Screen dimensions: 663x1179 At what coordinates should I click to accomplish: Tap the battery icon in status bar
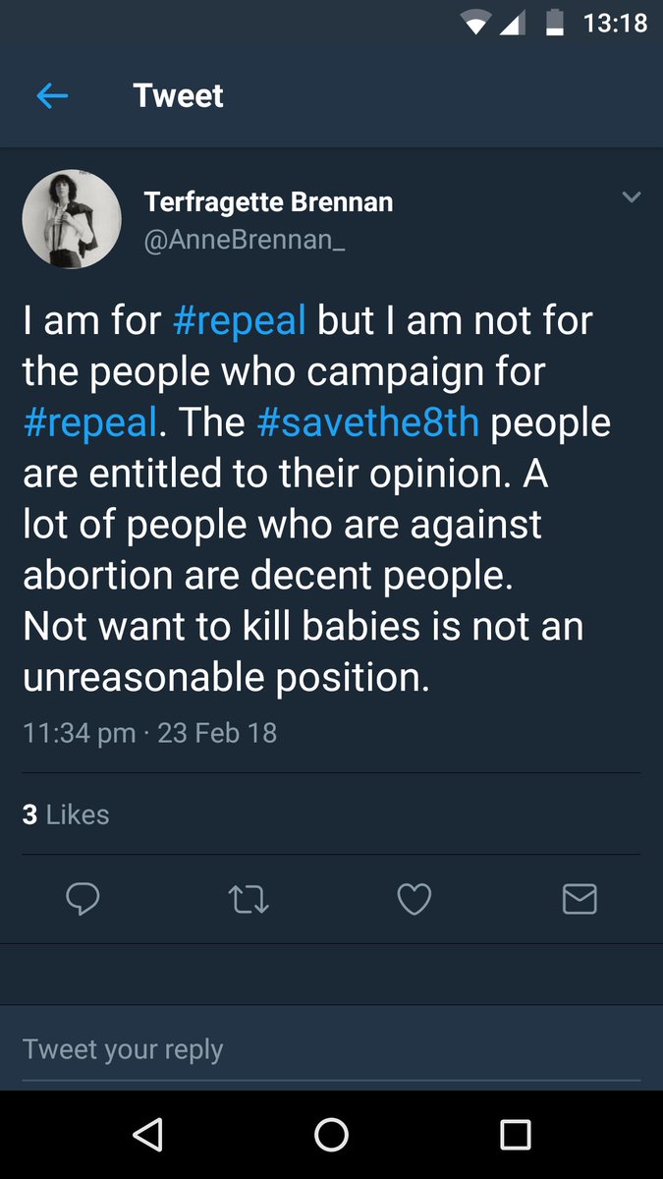555,23
